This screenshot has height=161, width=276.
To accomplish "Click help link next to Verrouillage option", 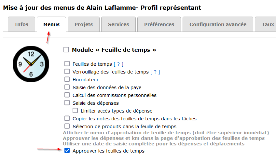I will [155, 72].
